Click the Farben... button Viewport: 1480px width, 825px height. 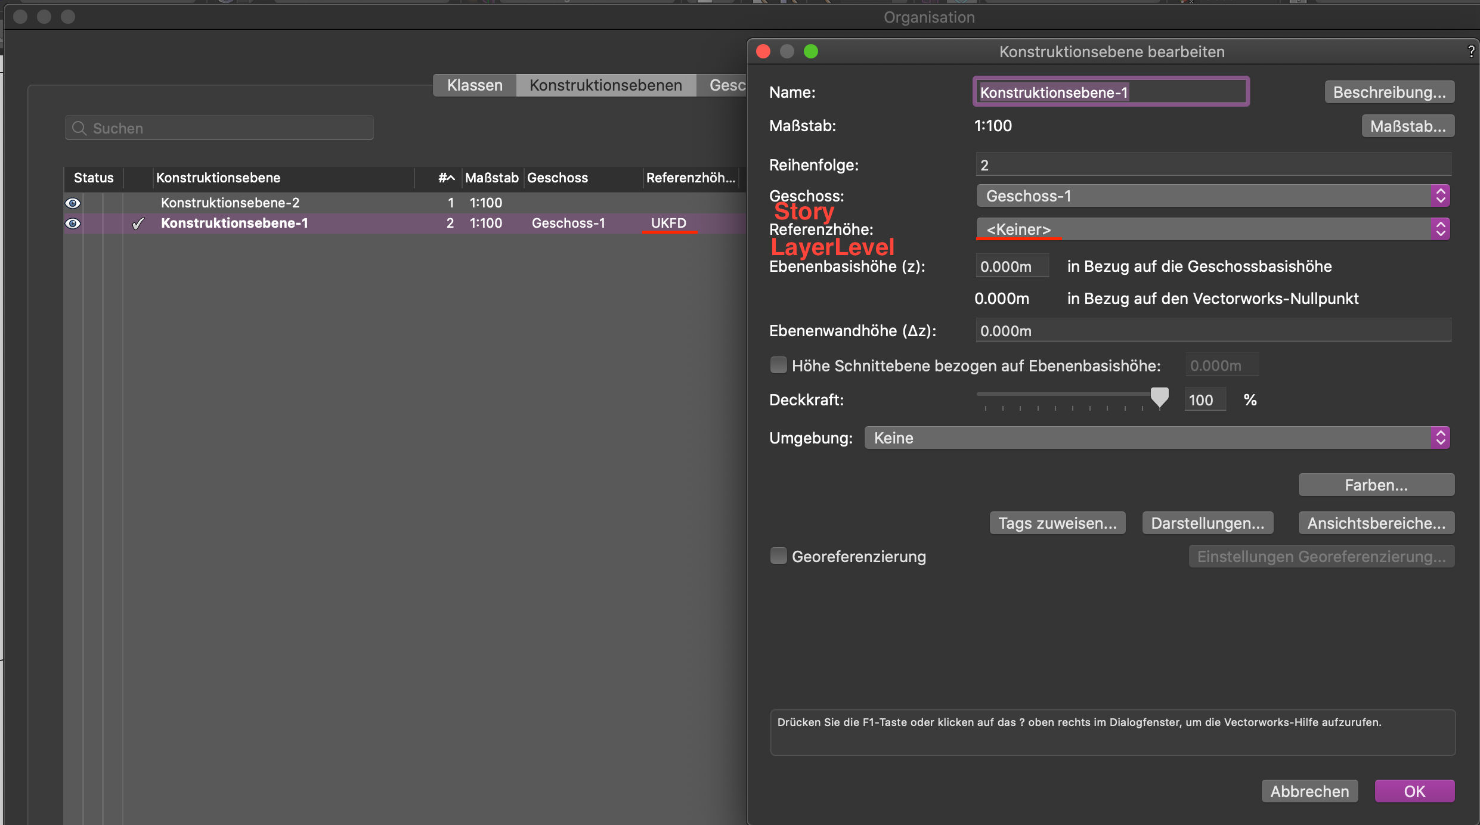click(1376, 485)
